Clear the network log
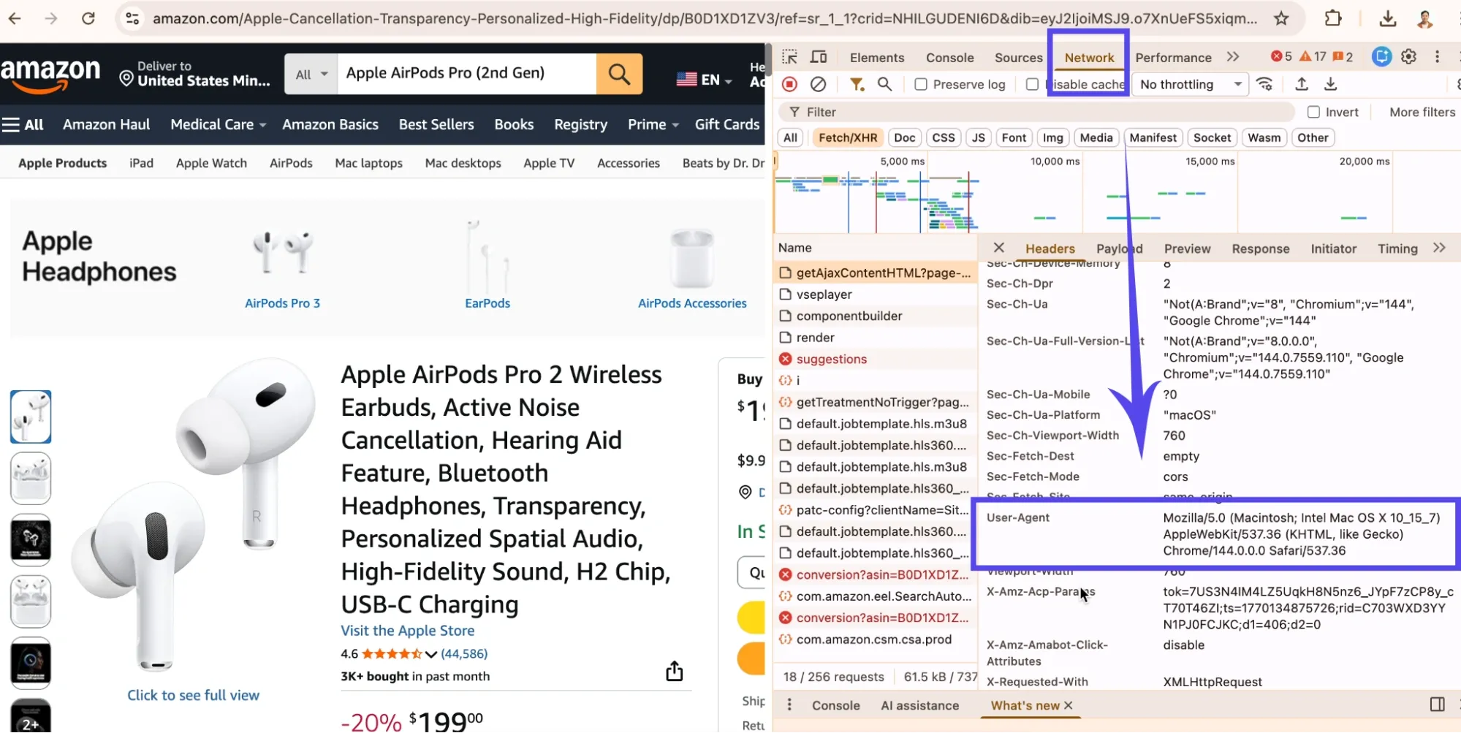The image size is (1461, 733). point(818,84)
